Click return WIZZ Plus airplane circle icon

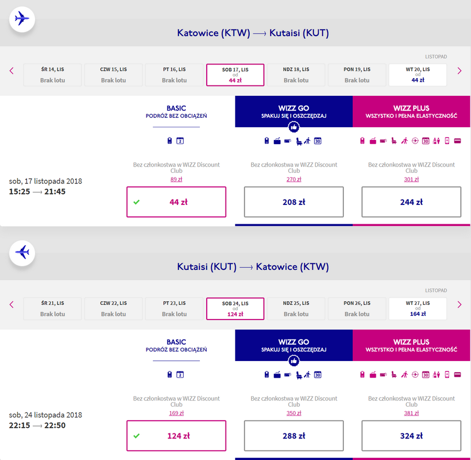click(415, 375)
